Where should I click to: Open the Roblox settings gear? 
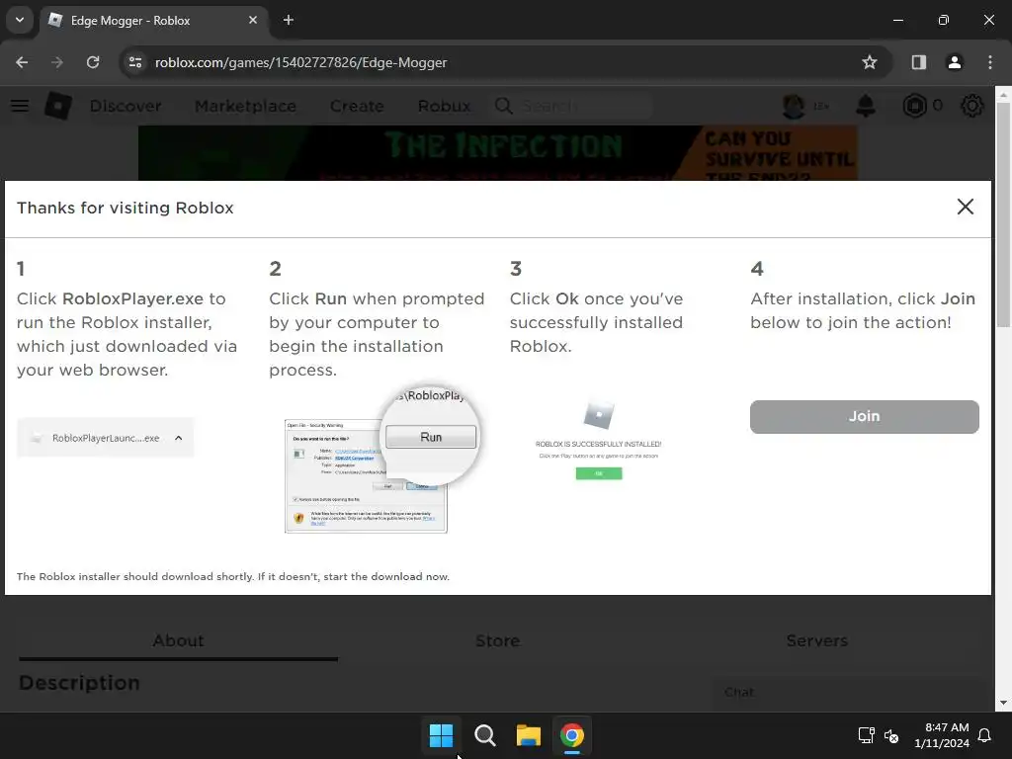tap(972, 106)
